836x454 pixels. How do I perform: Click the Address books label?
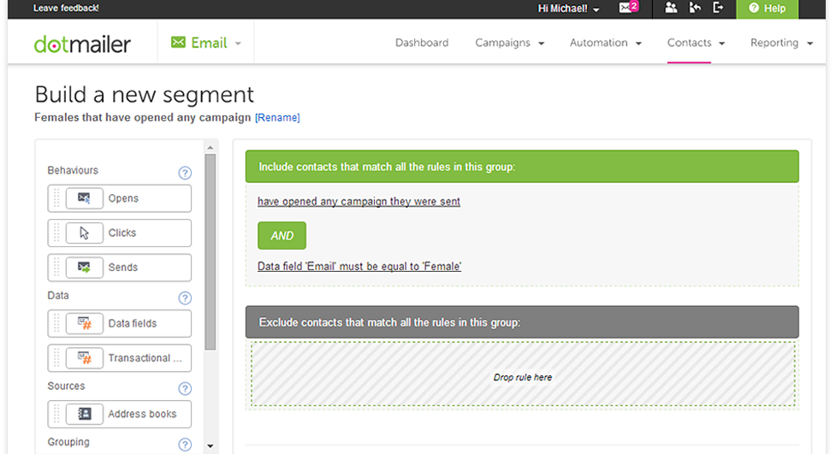coord(142,414)
